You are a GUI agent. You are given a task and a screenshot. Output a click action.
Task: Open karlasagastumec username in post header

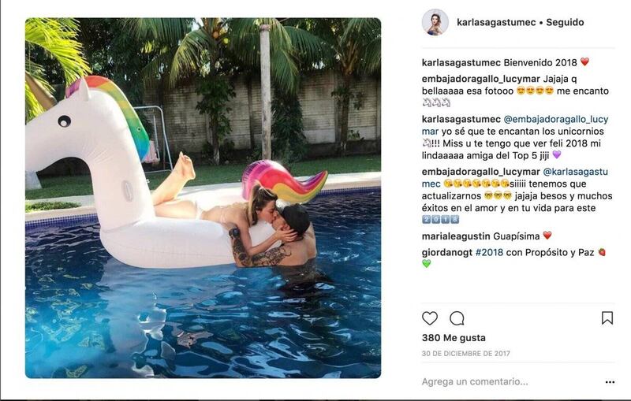pyautogui.click(x=496, y=23)
